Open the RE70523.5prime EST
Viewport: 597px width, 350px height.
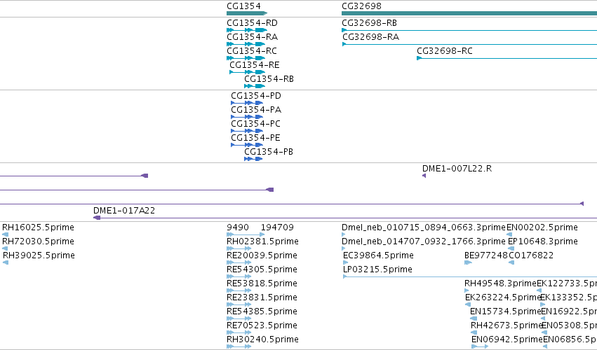[239, 332]
